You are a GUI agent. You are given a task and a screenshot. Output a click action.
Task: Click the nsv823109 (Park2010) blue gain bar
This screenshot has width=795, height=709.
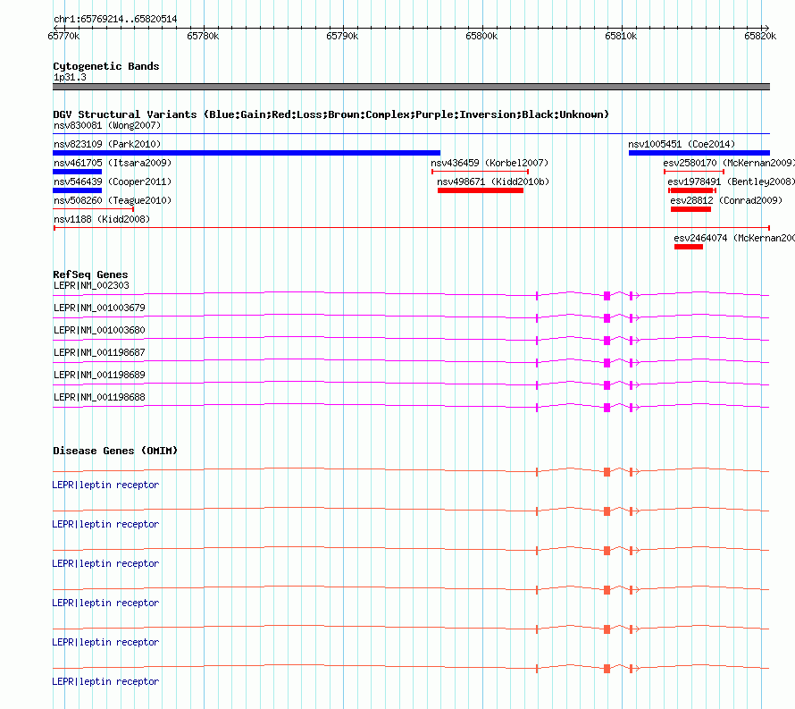click(x=247, y=153)
